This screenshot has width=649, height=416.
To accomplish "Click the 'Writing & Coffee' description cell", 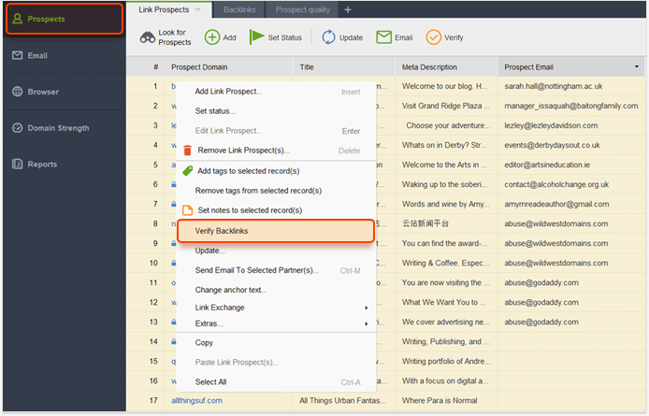I will click(x=445, y=264).
